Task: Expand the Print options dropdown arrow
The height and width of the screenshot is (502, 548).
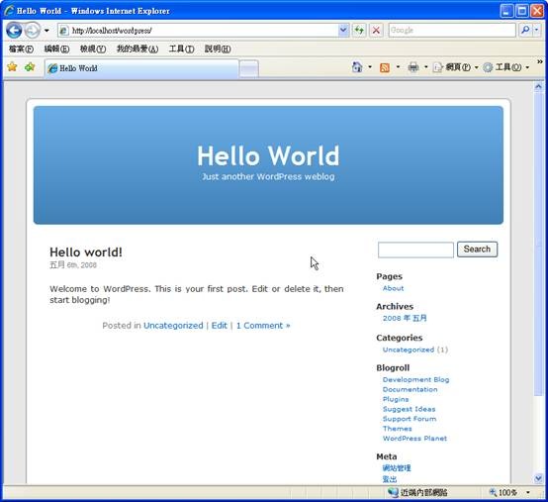Action: (425, 66)
